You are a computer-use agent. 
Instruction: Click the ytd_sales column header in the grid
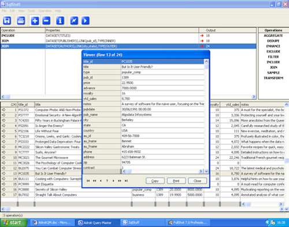click(x=230, y=105)
